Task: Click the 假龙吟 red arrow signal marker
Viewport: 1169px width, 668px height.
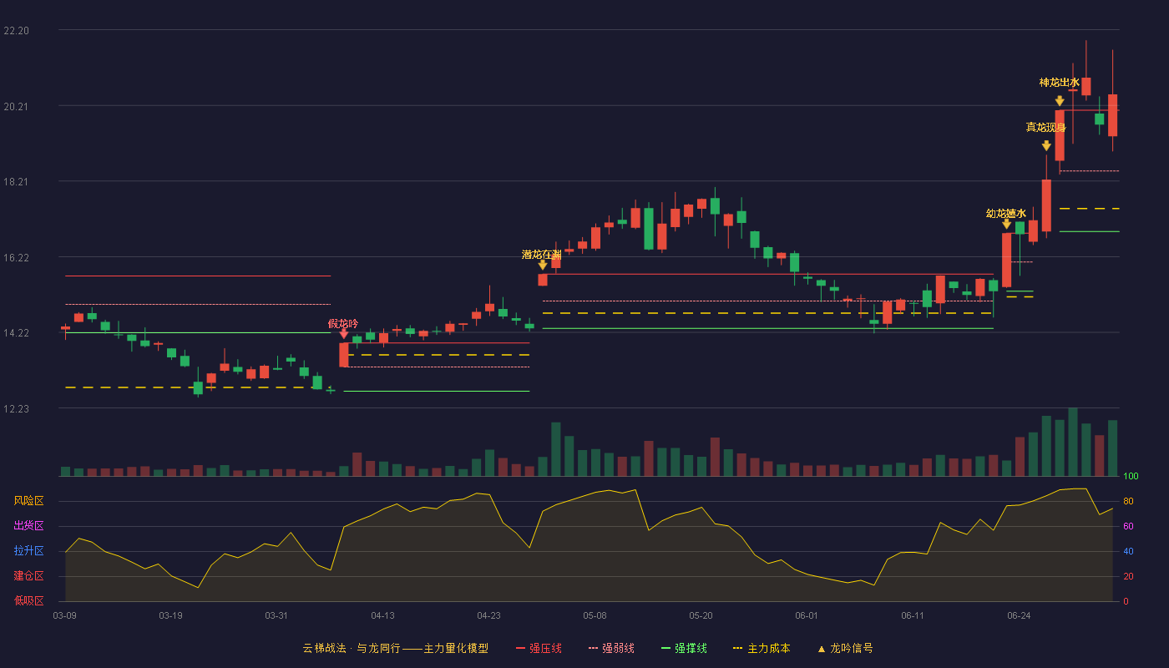Action: 344,333
